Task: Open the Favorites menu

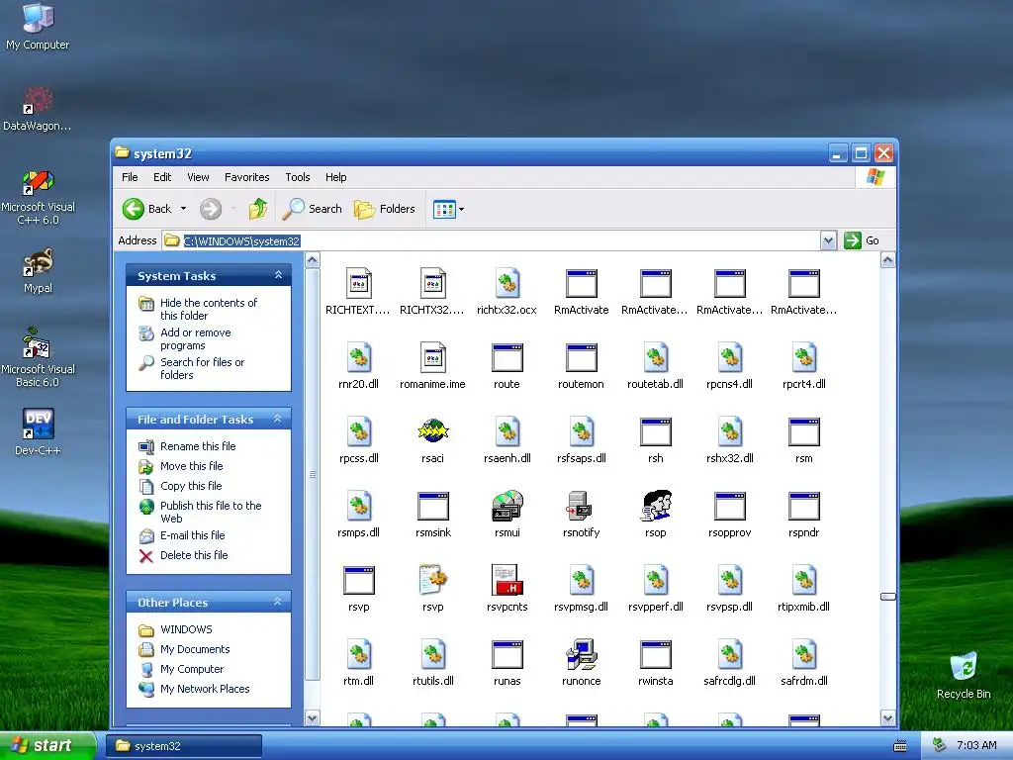Action: (x=246, y=177)
